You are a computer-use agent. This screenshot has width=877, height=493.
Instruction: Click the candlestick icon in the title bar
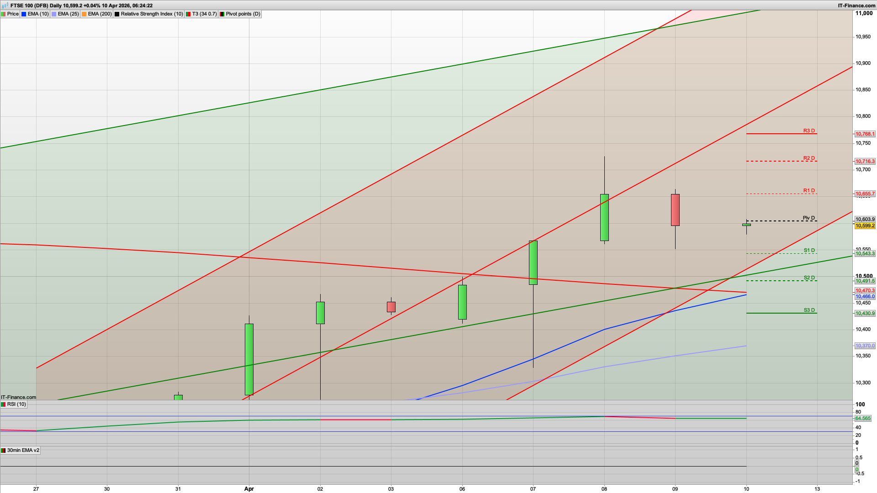(5, 5)
